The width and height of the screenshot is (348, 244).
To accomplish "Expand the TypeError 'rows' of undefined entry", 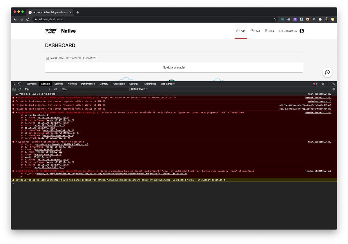I will 17,142.
